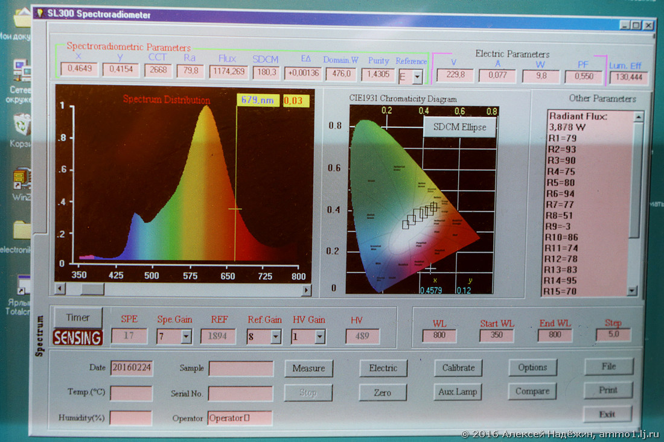The width and height of the screenshot is (664, 442).
Task: Click the Temp.(°C) input field
Action: (x=131, y=393)
